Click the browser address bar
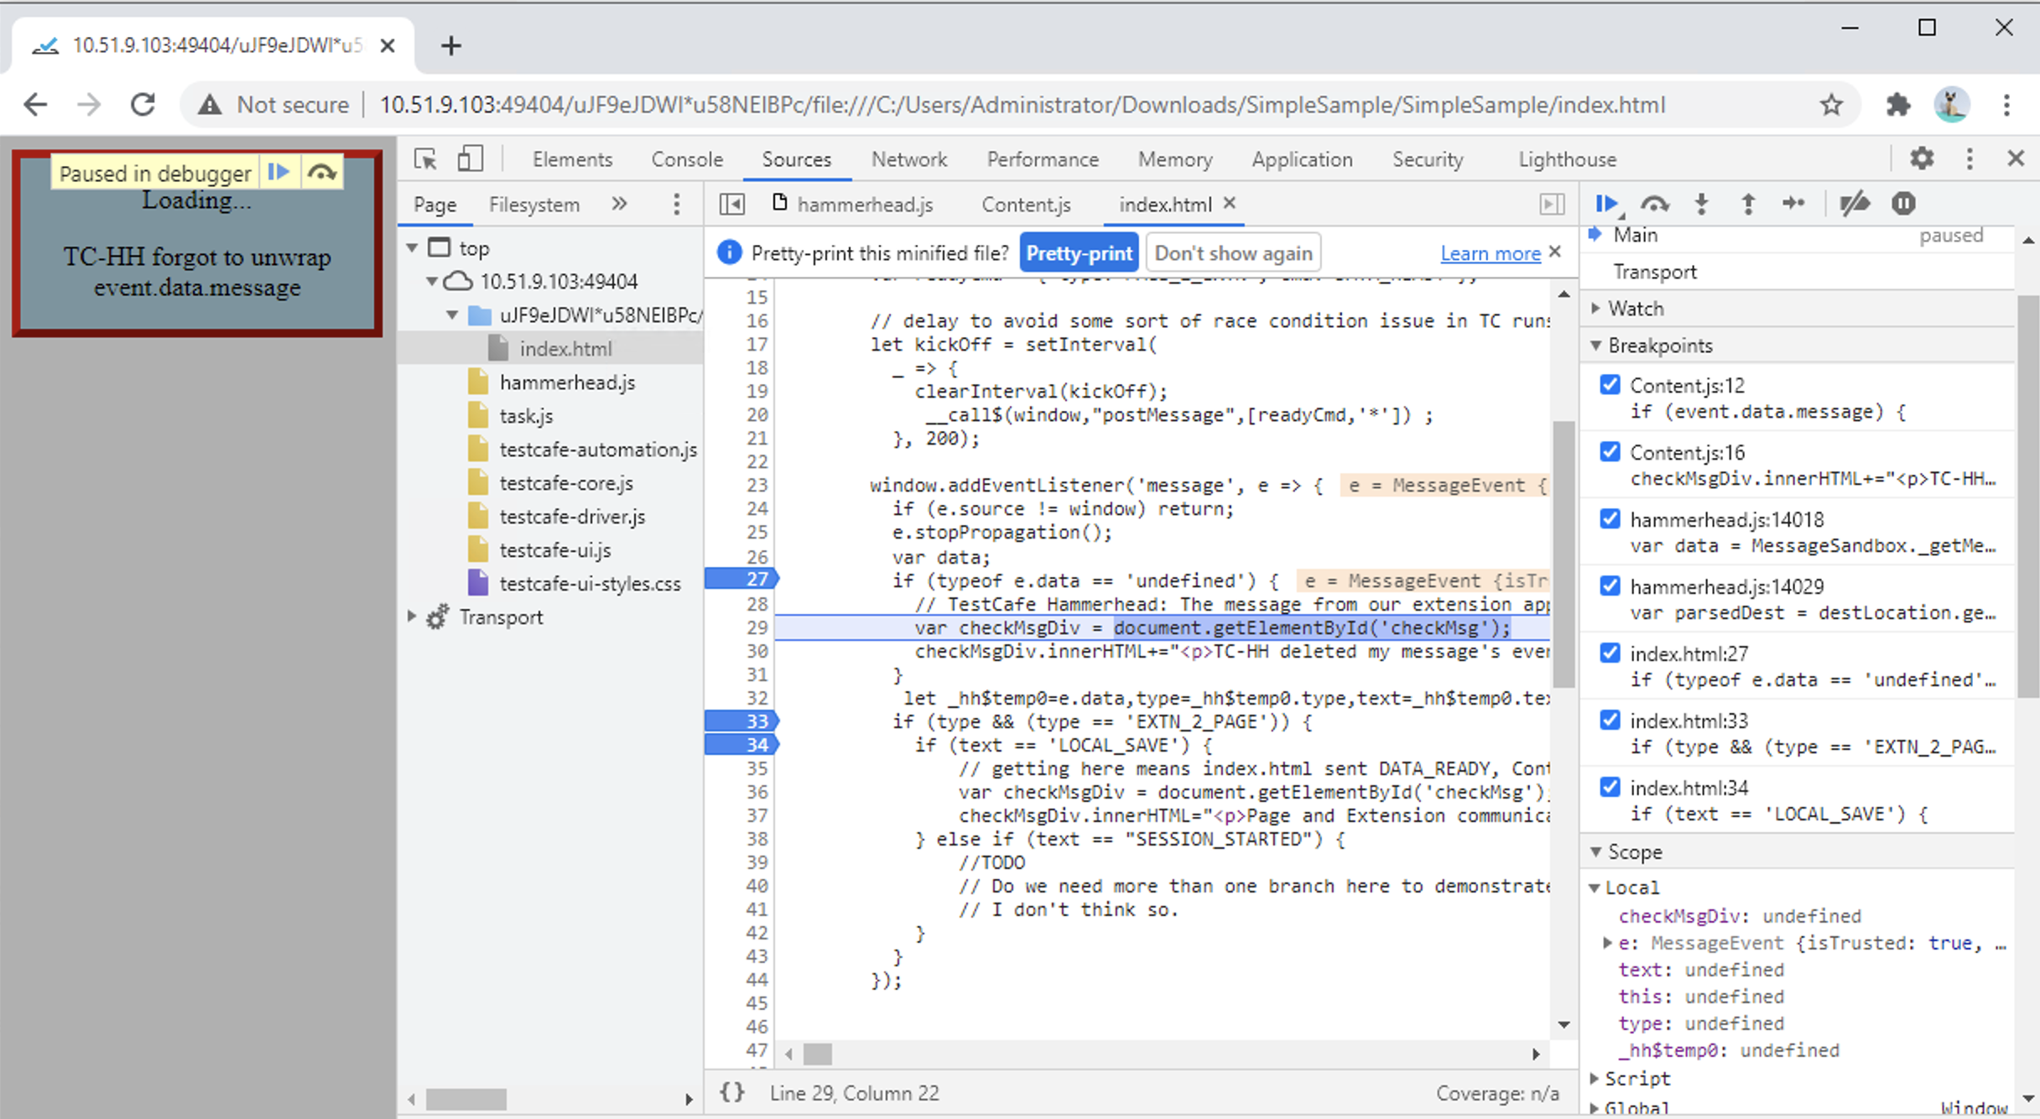Viewport: 2040px width, 1119px height. click(1007, 104)
